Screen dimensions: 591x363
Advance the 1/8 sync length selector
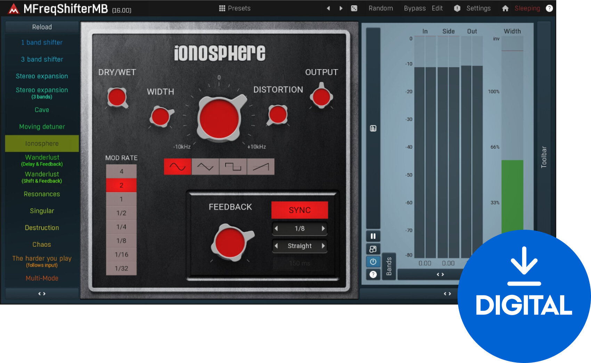point(323,228)
